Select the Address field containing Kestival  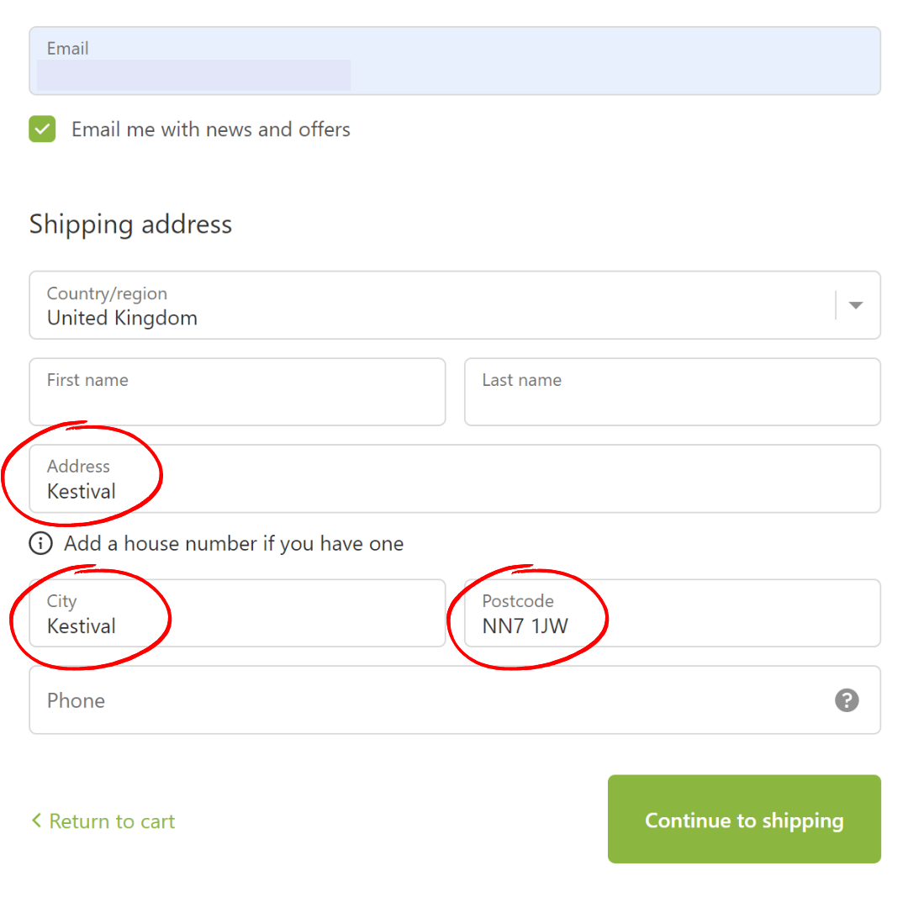click(x=455, y=479)
